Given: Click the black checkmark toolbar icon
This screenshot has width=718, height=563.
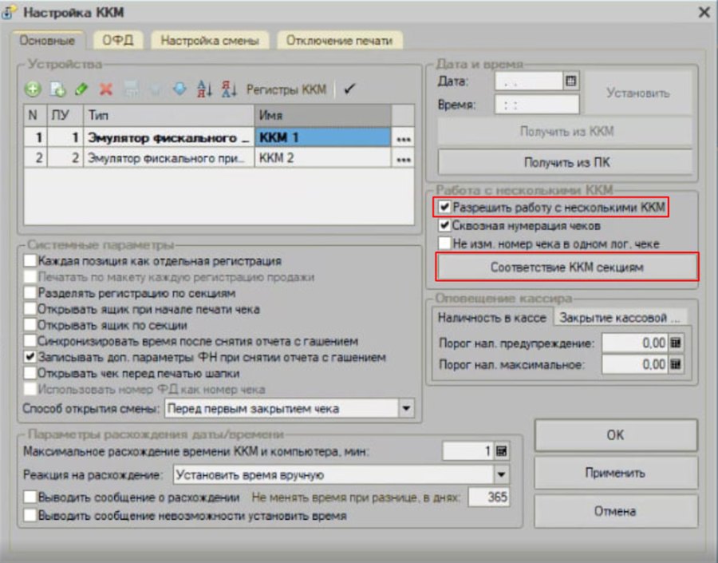Looking at the screenshot, I should tap(349, 89).
